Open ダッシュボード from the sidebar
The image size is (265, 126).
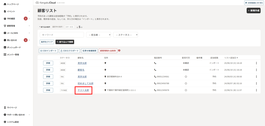[14, 47]
